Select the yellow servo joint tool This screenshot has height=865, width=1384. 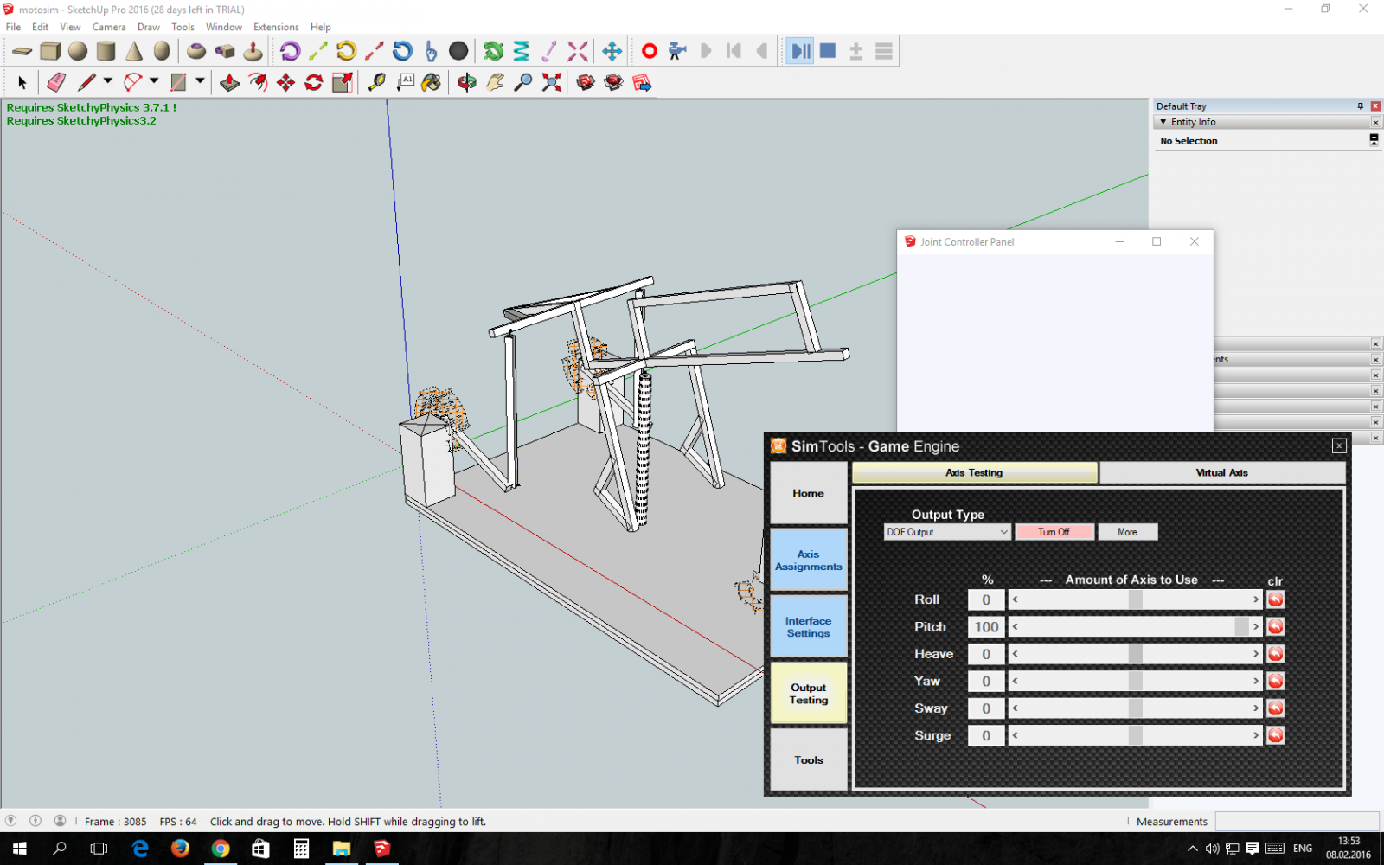pyautogui.click(x=346, y=51)
